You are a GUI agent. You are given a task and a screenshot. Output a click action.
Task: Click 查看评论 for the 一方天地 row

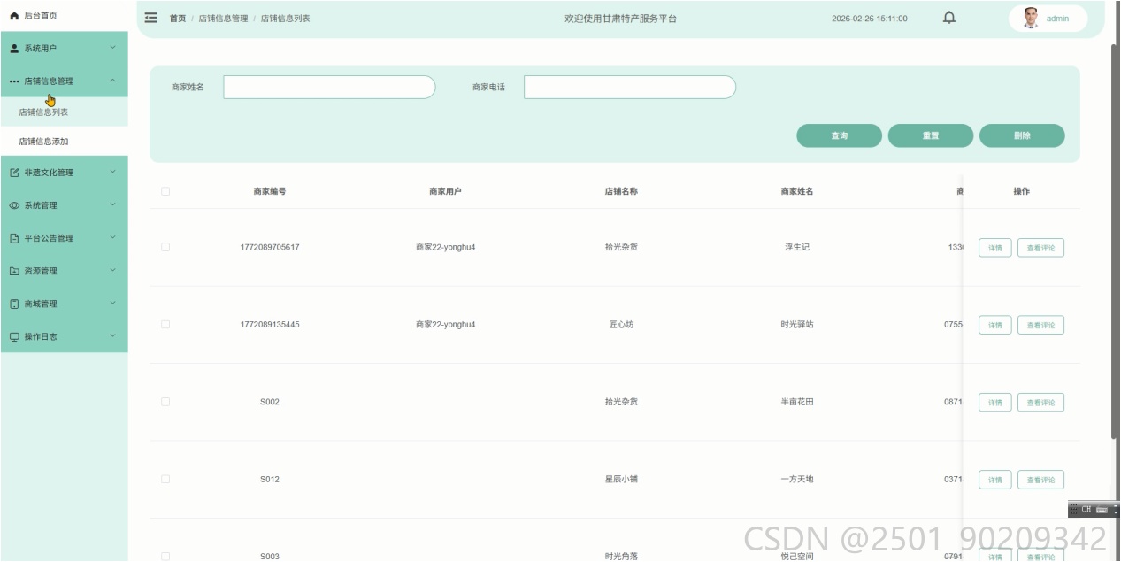1040,480
